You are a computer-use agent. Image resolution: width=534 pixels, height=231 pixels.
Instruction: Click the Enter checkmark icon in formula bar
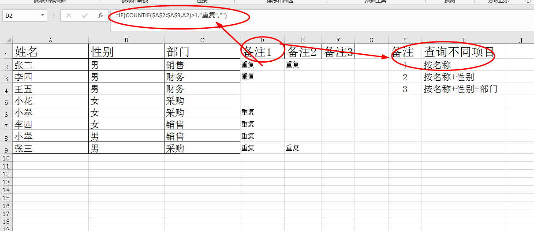pos(85,15)
